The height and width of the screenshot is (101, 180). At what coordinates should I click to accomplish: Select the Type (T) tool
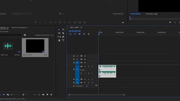[63, 40]
